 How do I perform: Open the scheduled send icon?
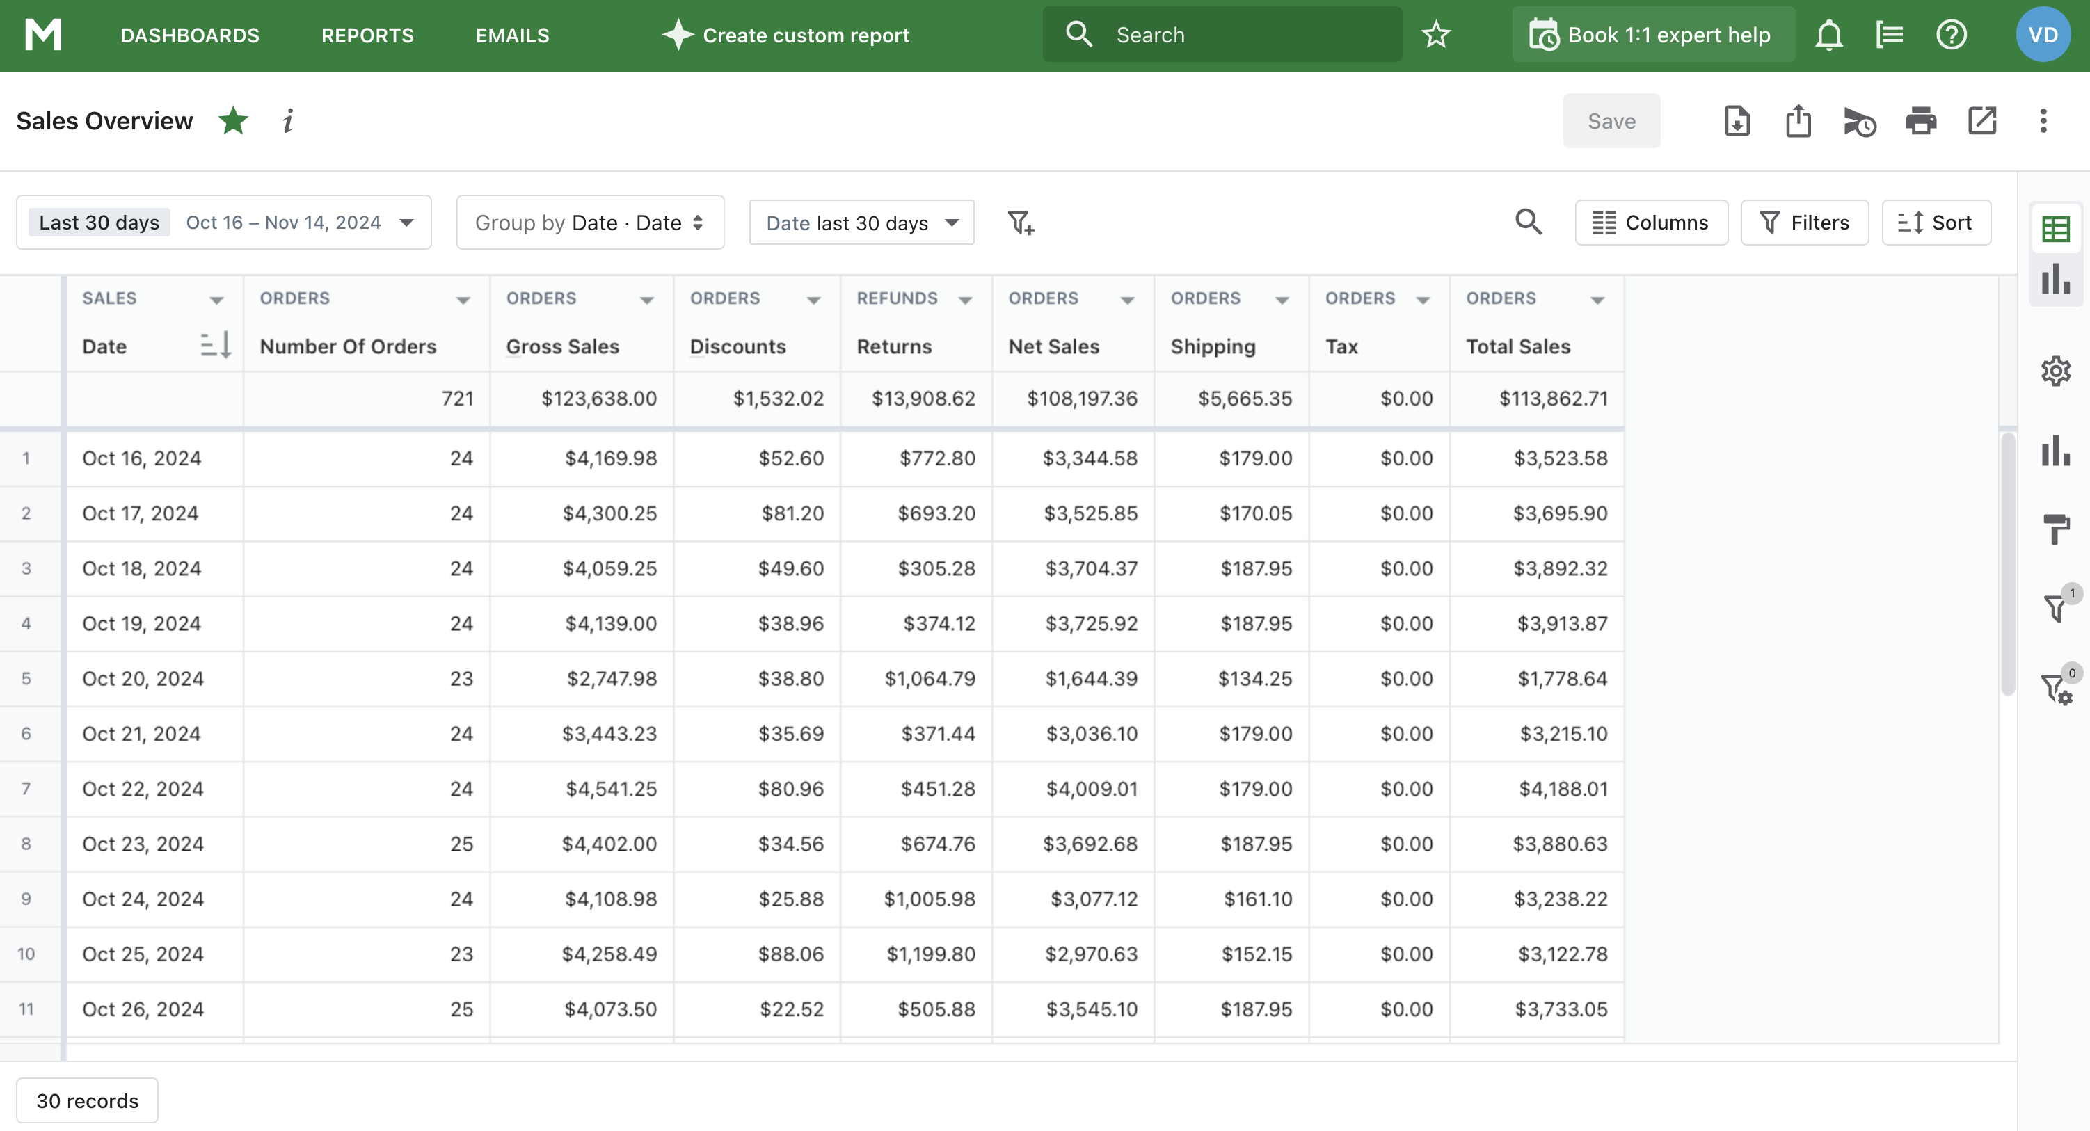click(1859, 121)
